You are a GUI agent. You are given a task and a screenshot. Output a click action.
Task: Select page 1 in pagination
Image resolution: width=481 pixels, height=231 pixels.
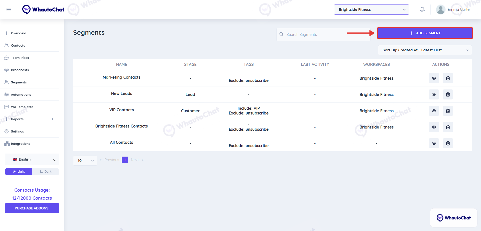[x=125, y=160]
